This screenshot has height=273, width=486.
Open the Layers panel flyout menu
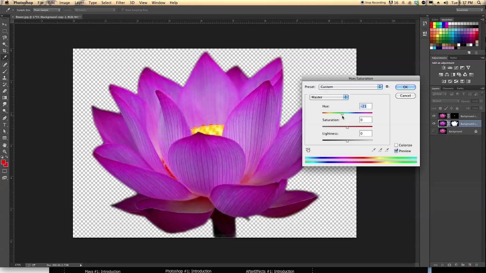pyautogui.click(x=483, y=88)
